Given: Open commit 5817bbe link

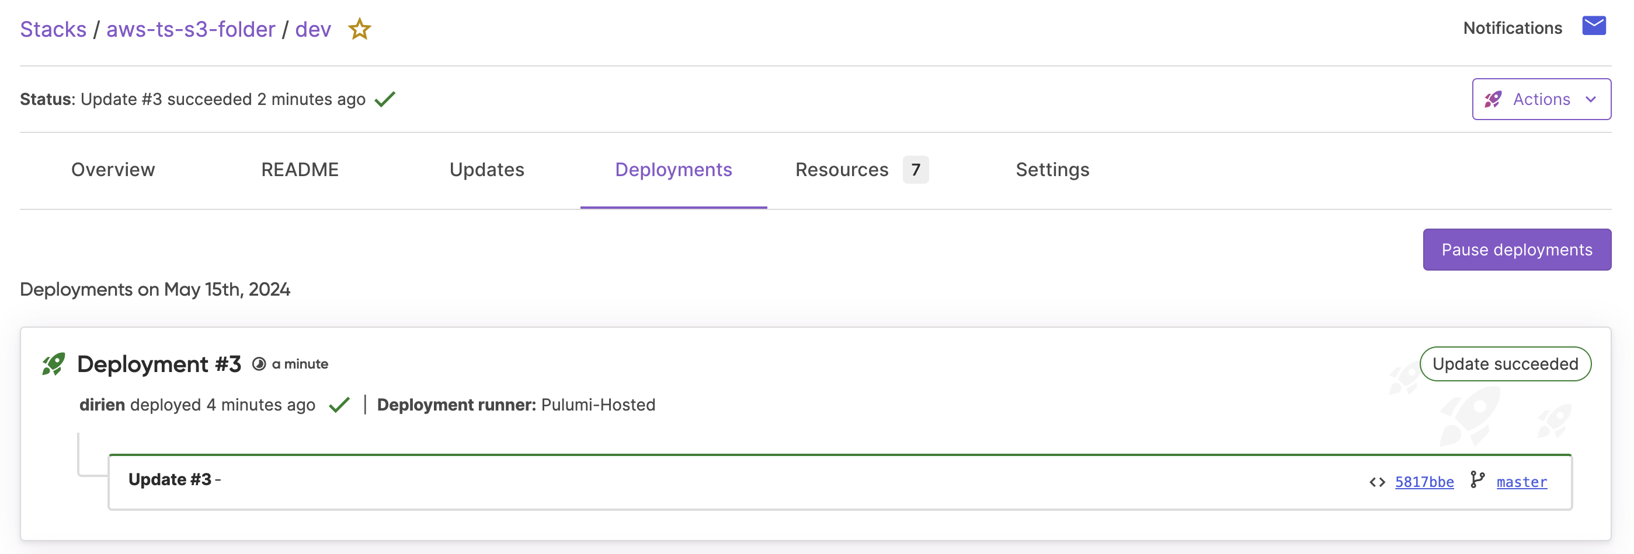Looking at the screenshot, I should [1424, 482].
